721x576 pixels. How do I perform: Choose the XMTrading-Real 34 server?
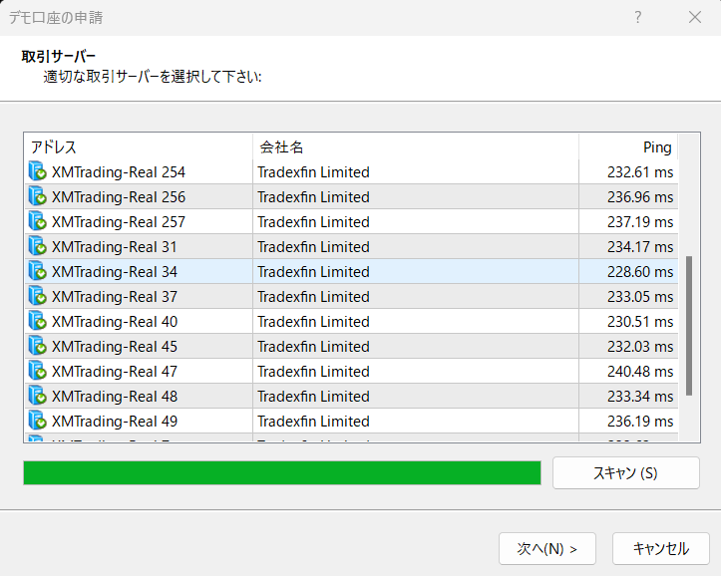352,271
